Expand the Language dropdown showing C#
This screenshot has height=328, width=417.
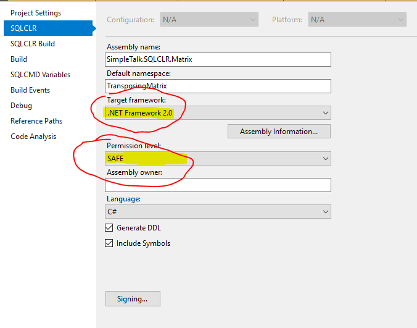point(218,212)
